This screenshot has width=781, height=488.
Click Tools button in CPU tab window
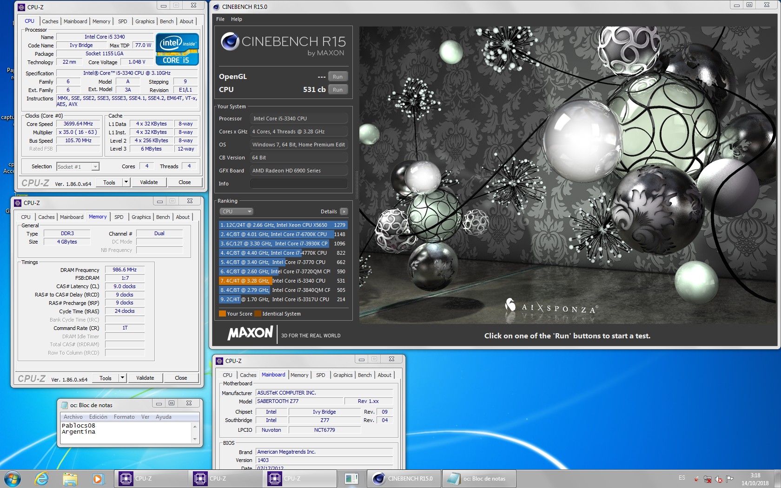(x=109, y=182)
